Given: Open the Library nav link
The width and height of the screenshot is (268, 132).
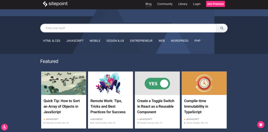Looking at the screenshot, I should 183,4.
